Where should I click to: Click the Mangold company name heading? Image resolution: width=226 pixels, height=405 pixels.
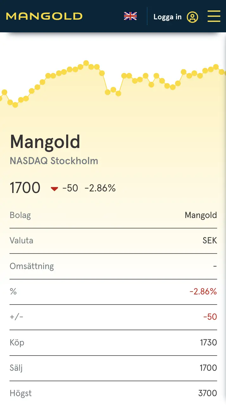pyautogui.click(x=45, y=142)
